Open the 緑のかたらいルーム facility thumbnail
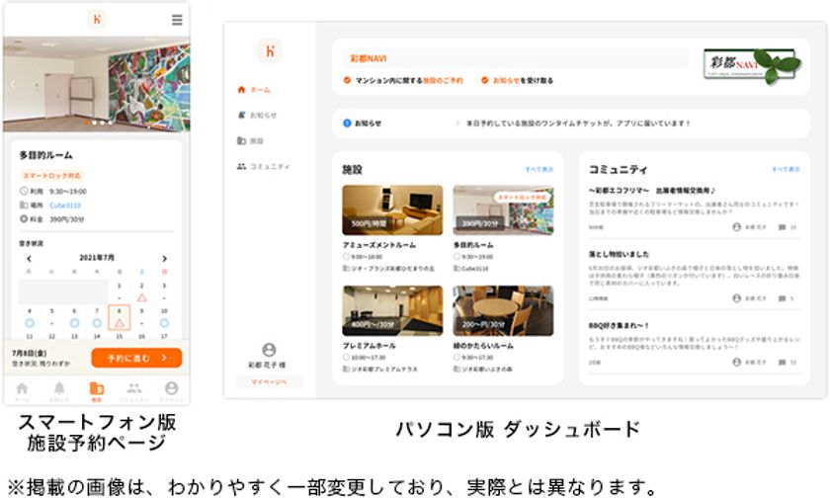This screenshot has width=830, height=498. 503,310
